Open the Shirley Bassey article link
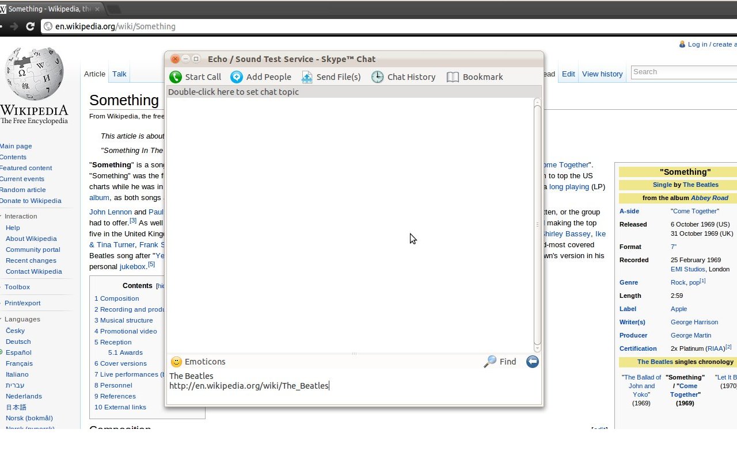This screenshot has height=460, width=737. (x=566, y=234)
